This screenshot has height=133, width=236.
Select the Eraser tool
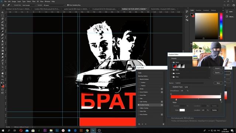pyautogui.click(x=3, y=48)
